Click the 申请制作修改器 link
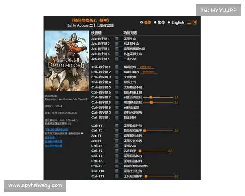The image size is (245, 196). tap(53, 142)
